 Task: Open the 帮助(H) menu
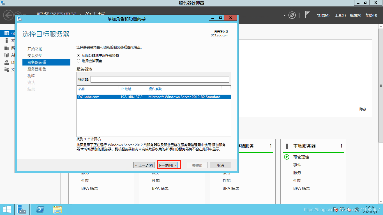point(371,15)
